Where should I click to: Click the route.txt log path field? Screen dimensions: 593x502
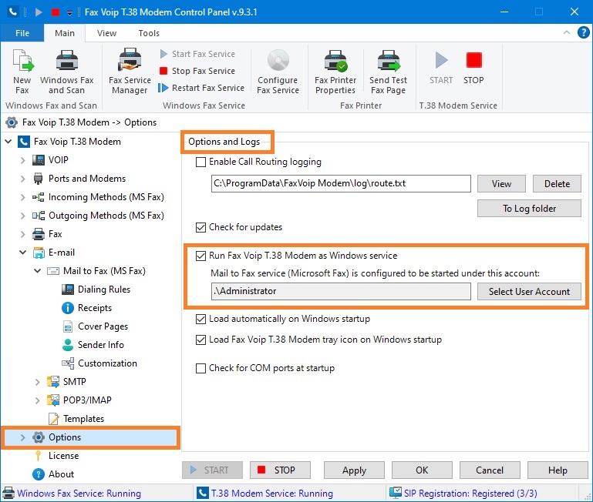pos(341,183)
